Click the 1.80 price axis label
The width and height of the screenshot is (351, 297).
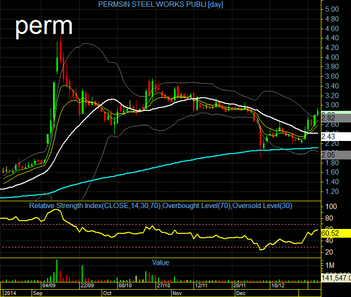tap(332, 163)
